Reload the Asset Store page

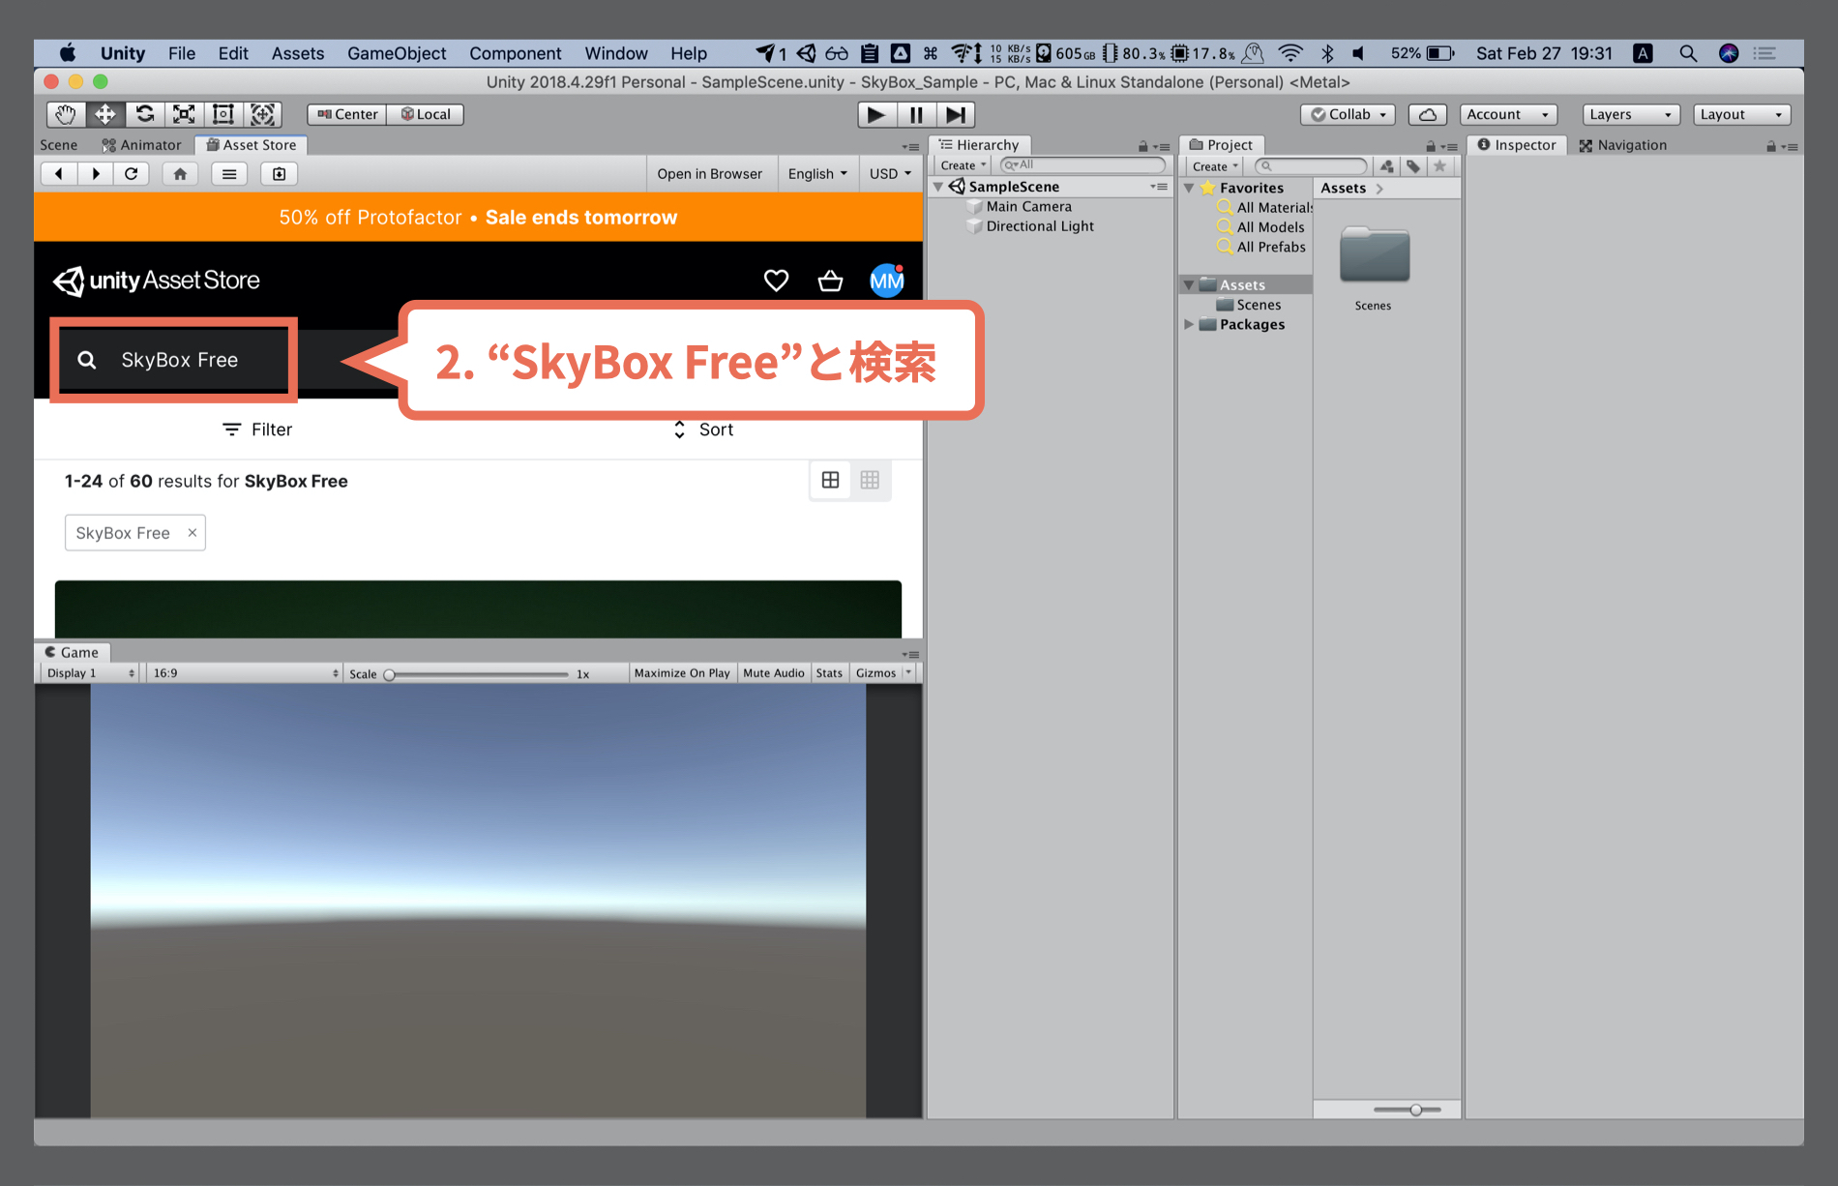click(x=132, y=174)
